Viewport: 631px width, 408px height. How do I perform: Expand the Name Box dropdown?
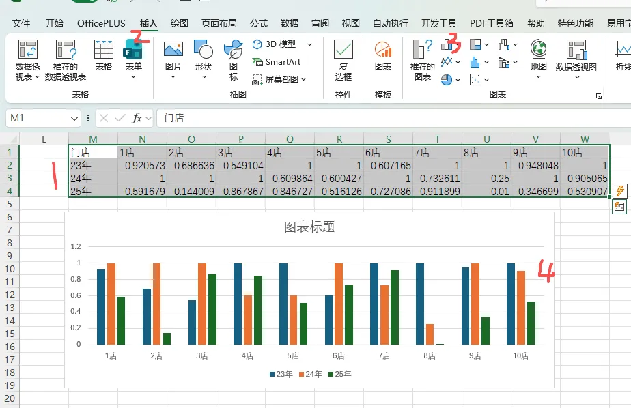(74, 119)
